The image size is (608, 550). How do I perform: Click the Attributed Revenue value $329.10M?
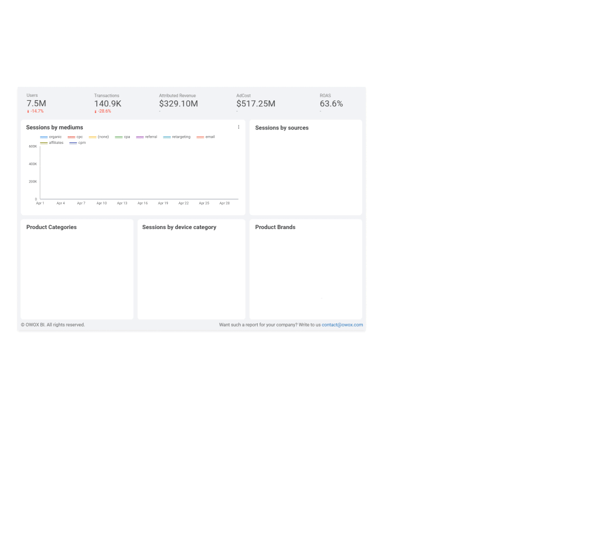[x=179, y=104]
